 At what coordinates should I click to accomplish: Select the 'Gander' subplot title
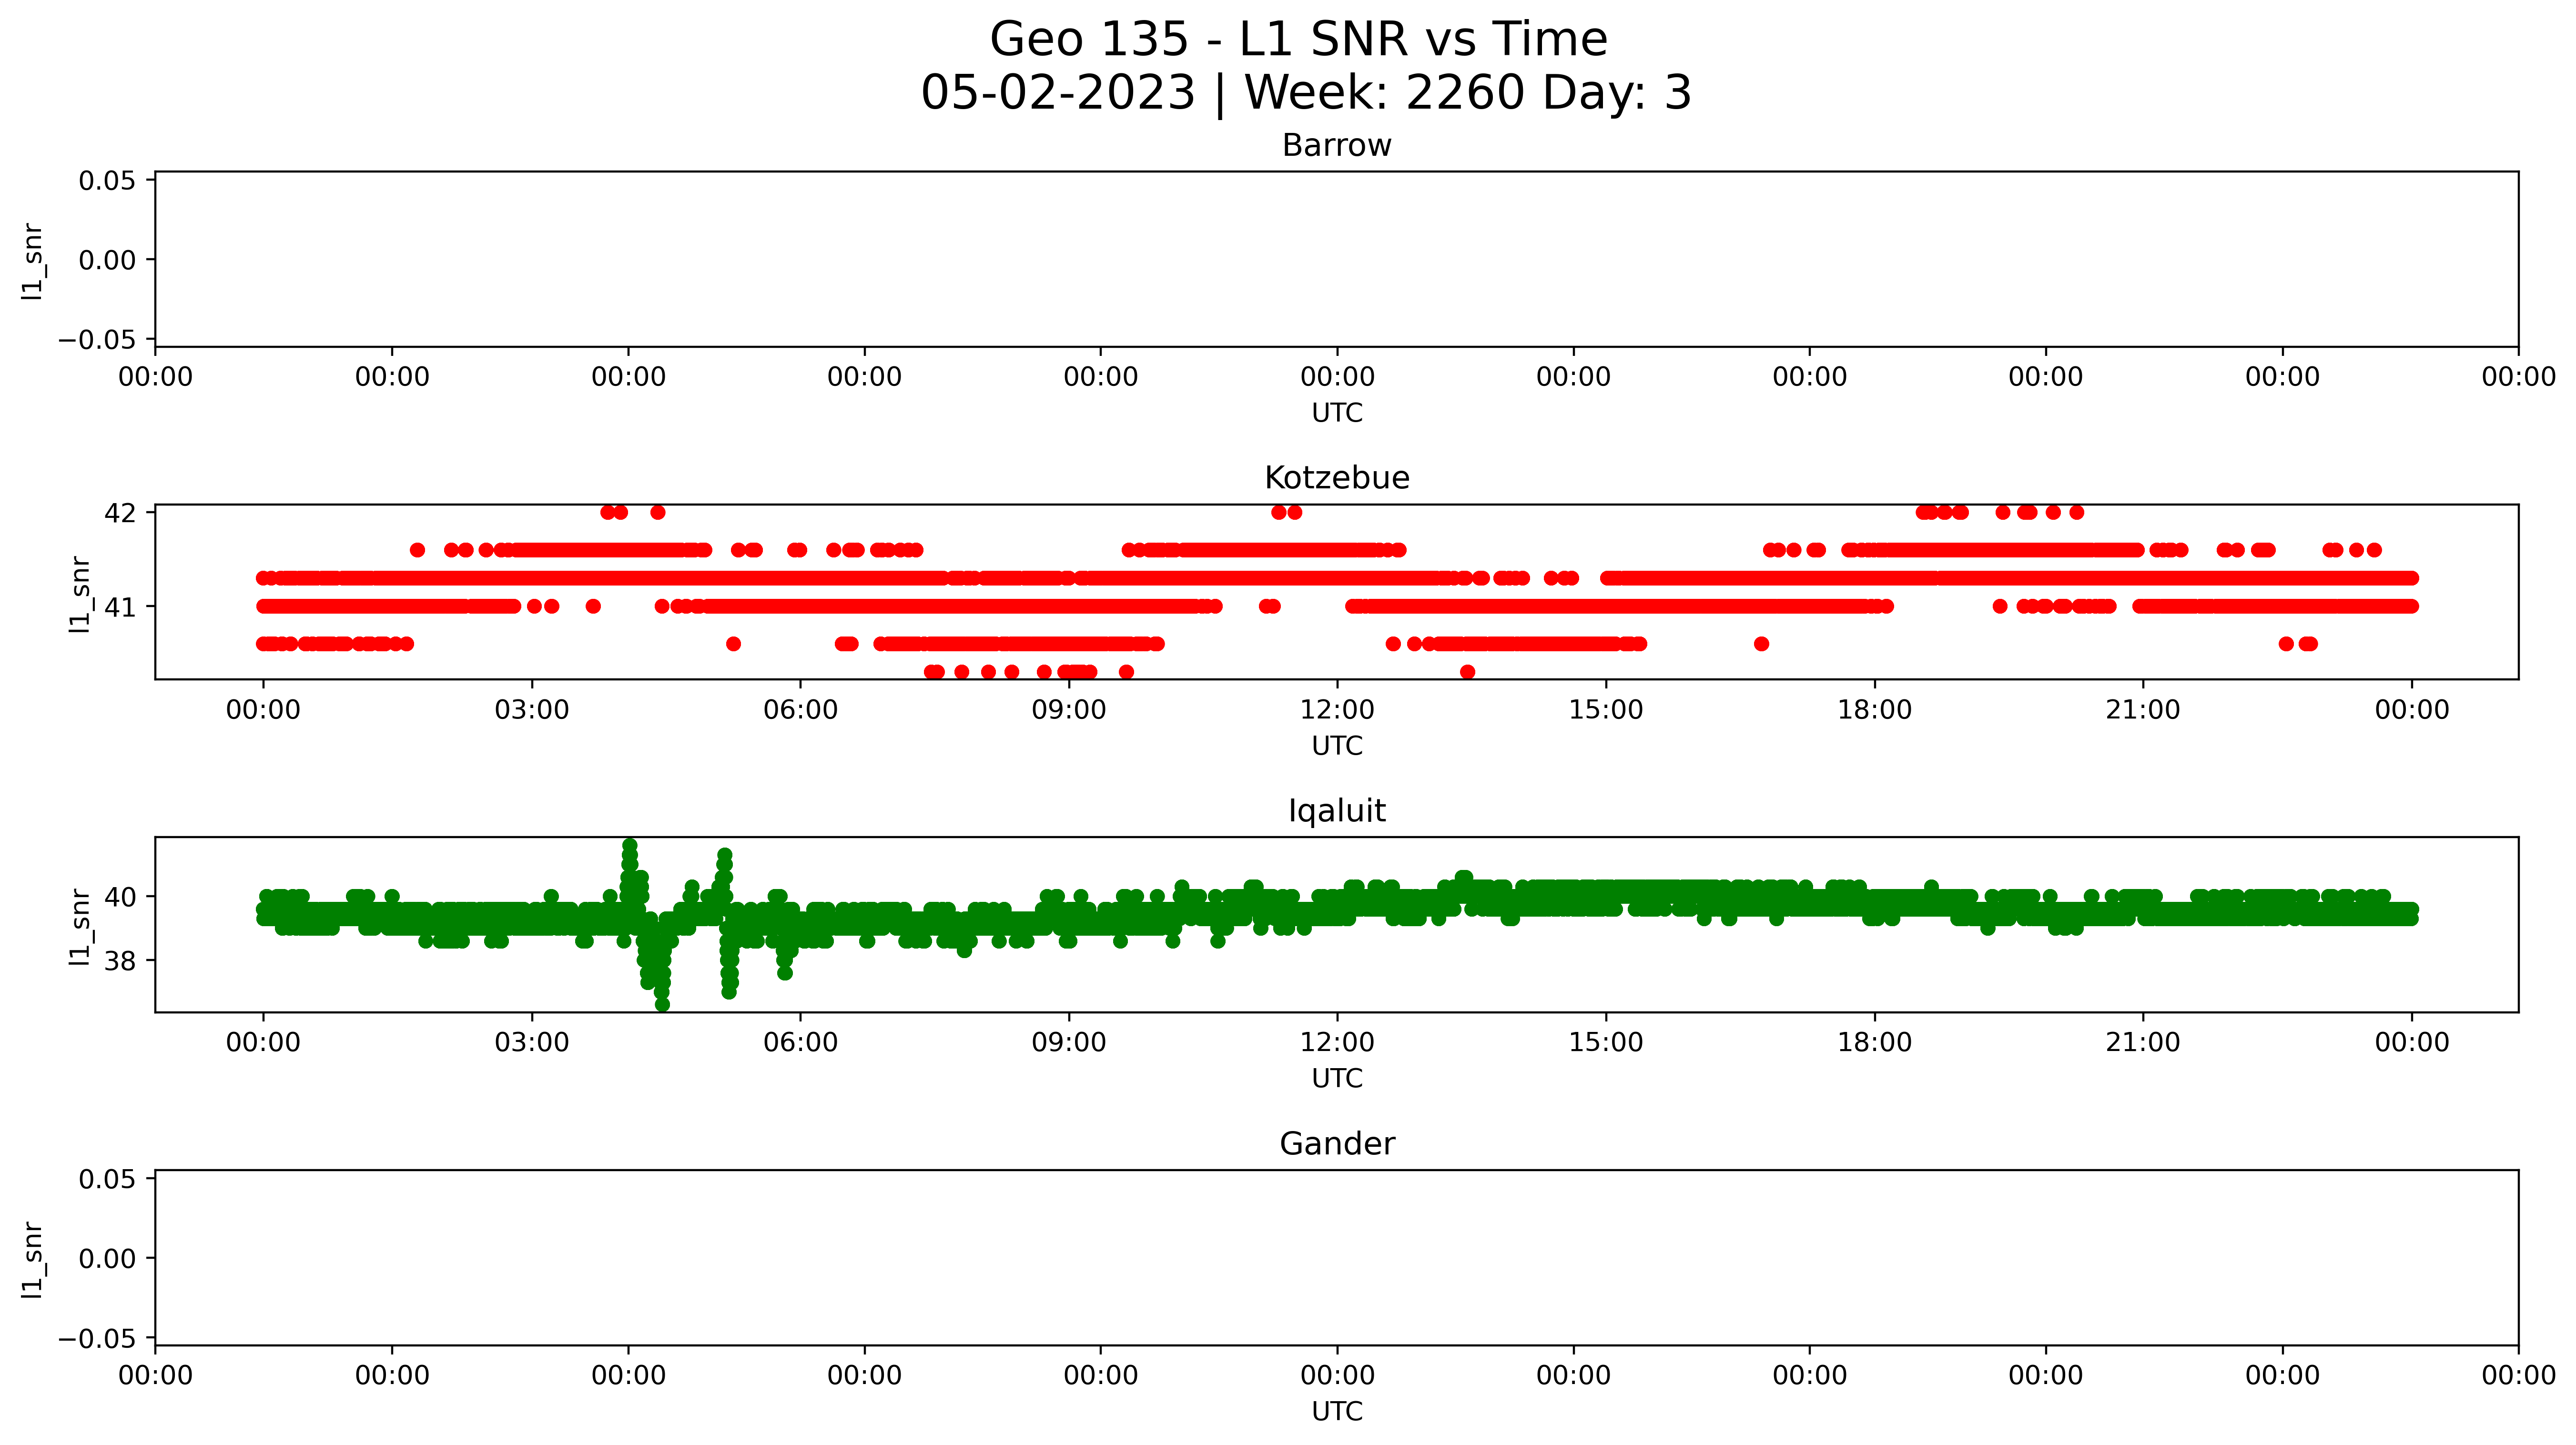point(1337,1144)
